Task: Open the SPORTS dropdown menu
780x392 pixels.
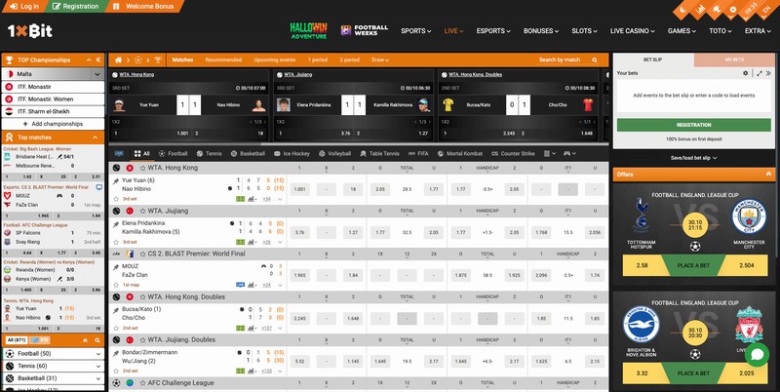Action: pyautogui.click(x=416, y=31)
